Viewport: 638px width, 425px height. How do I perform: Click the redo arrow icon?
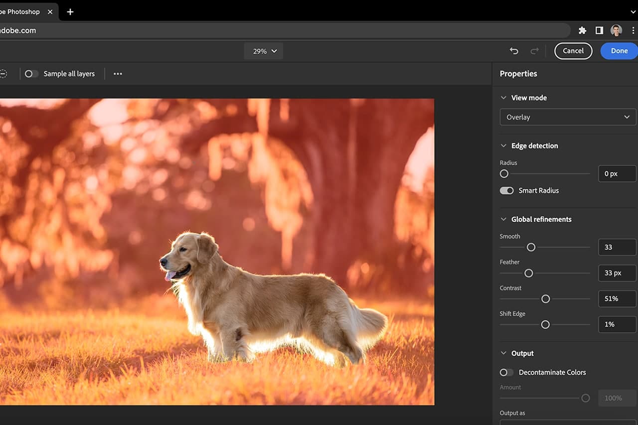(x=534, y=51)
